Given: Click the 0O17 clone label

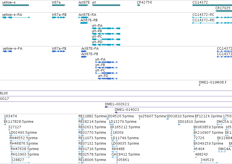Looking at the screenshot, I should tap(4, 99).
